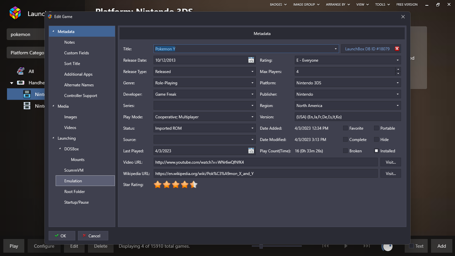This screenshot has width=455, height=256.
Task: Click OK to save game edits
Action: tap(62, 236)
